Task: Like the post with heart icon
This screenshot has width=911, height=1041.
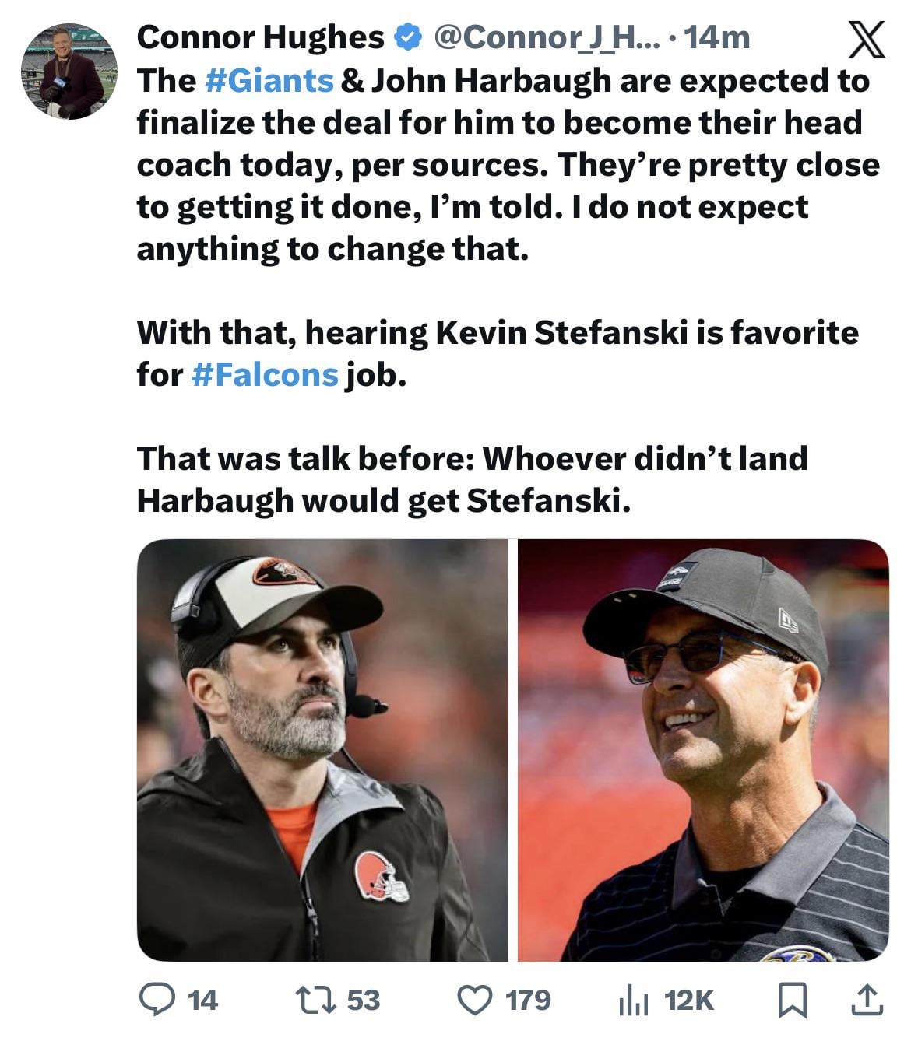Action: tap(474, 1000)
